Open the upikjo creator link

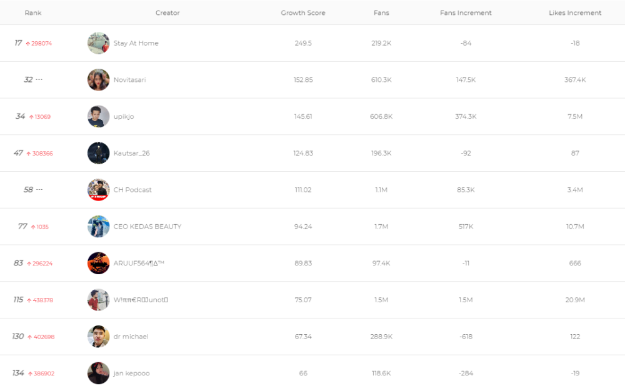click(x=124, y=116)
